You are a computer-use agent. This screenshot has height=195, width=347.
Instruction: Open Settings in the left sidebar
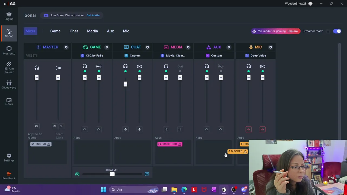pyautogui.click(x=9, y=158)
